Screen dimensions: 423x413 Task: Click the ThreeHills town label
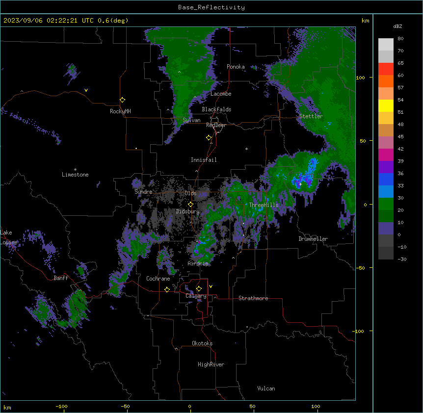[264, 205]
